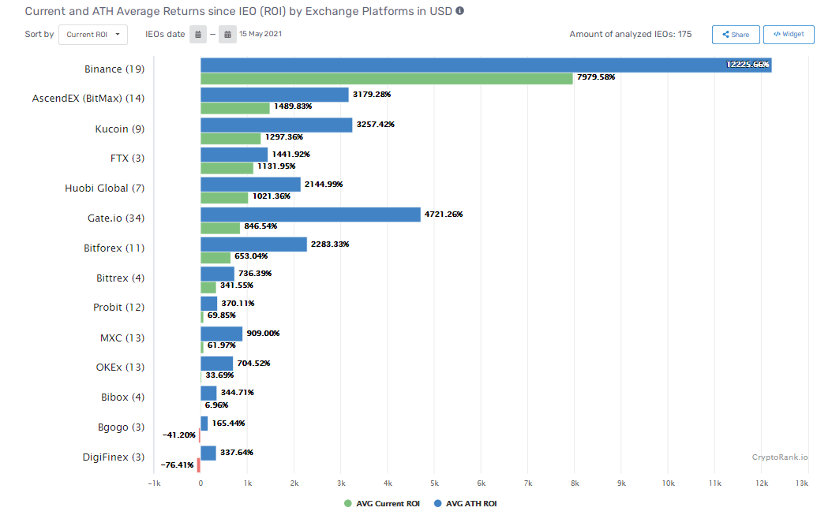
Task: Click the Huobi Global (7) label
Action: pos(105,188)
